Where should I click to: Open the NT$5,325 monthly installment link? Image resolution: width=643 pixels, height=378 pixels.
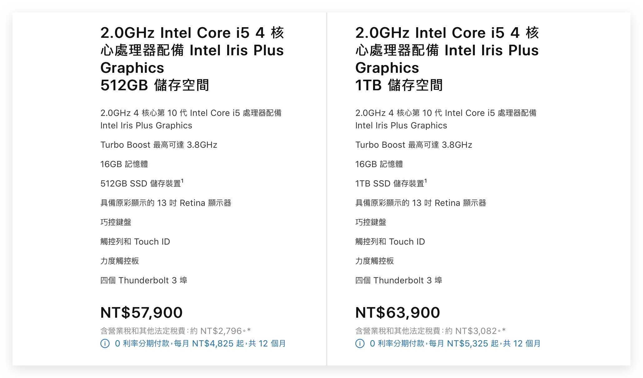(455, 344)
